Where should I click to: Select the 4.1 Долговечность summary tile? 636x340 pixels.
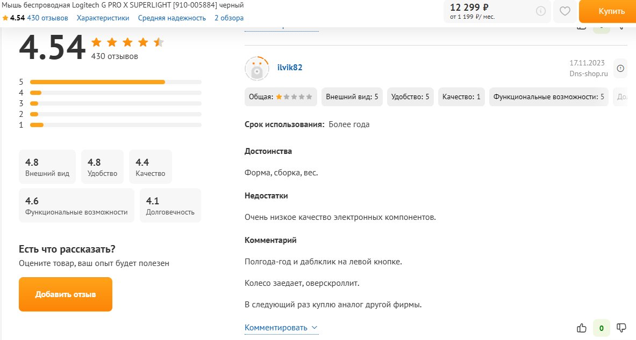click(x=170, y=205)
